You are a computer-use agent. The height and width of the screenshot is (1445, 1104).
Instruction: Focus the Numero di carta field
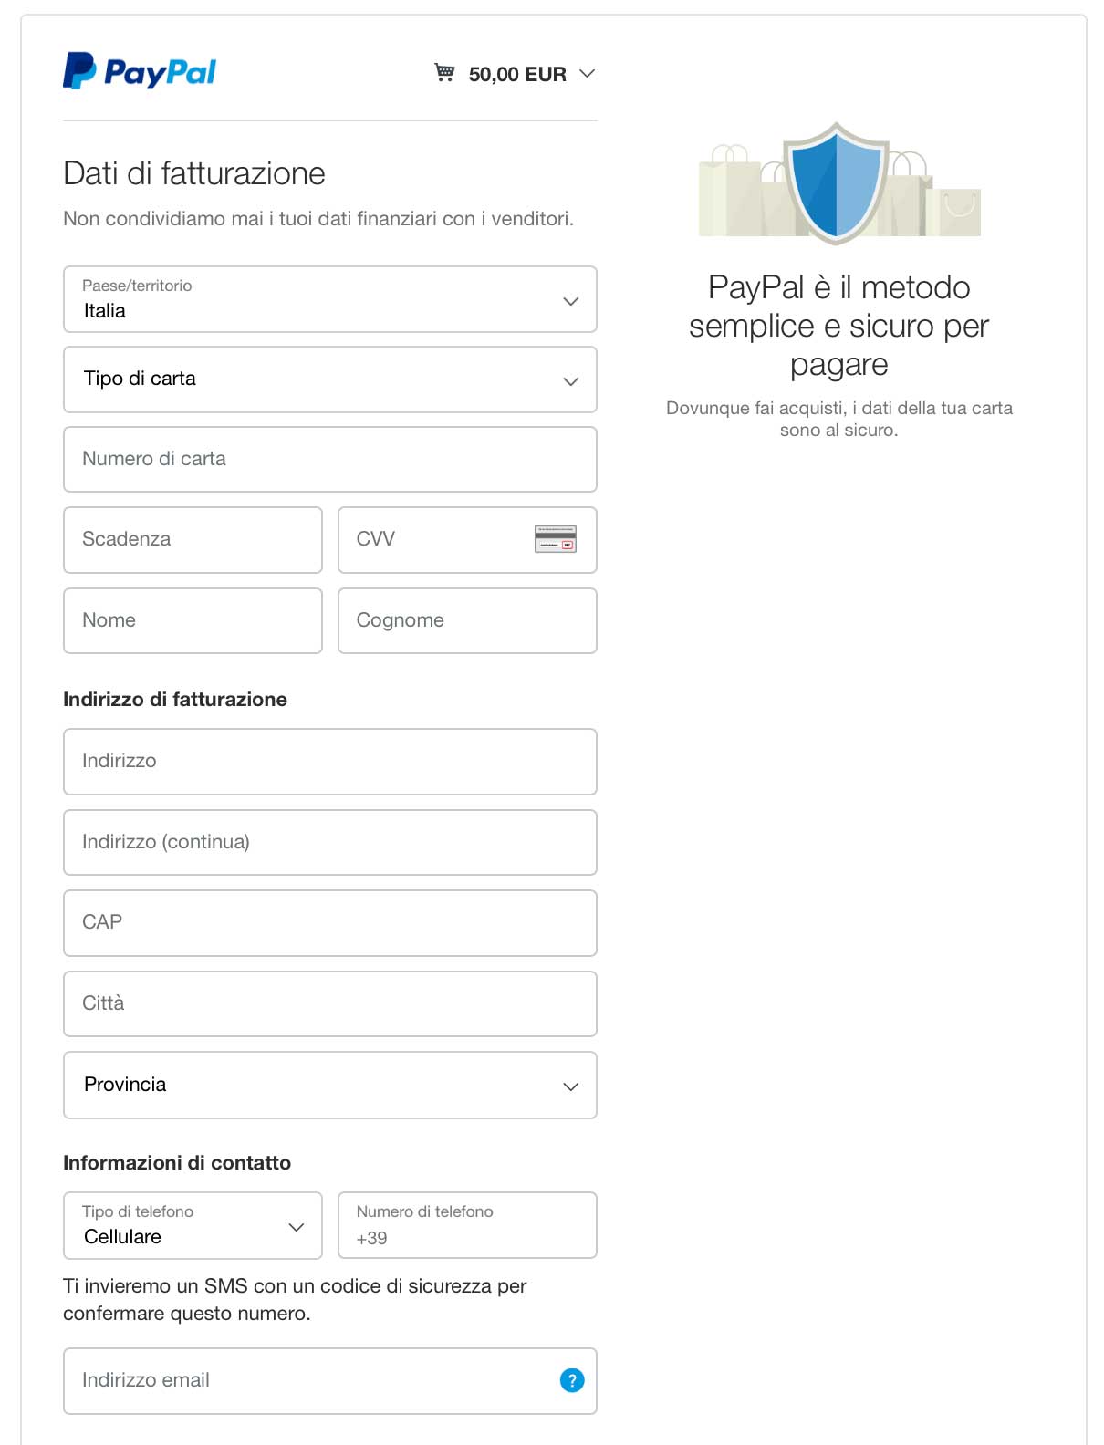coord(329,459)
